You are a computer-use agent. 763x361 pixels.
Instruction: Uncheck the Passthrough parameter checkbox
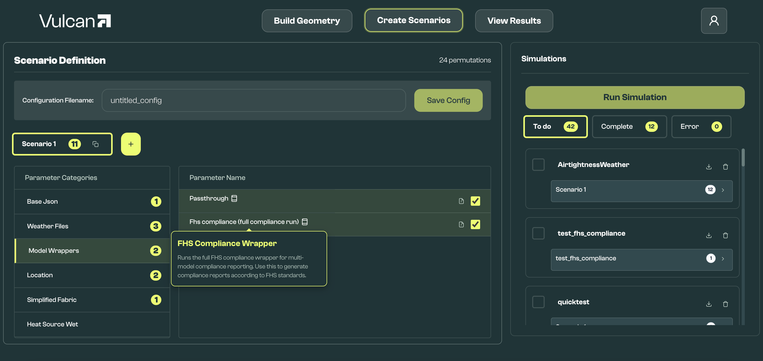pyautogui.click(x=475, y=201)
